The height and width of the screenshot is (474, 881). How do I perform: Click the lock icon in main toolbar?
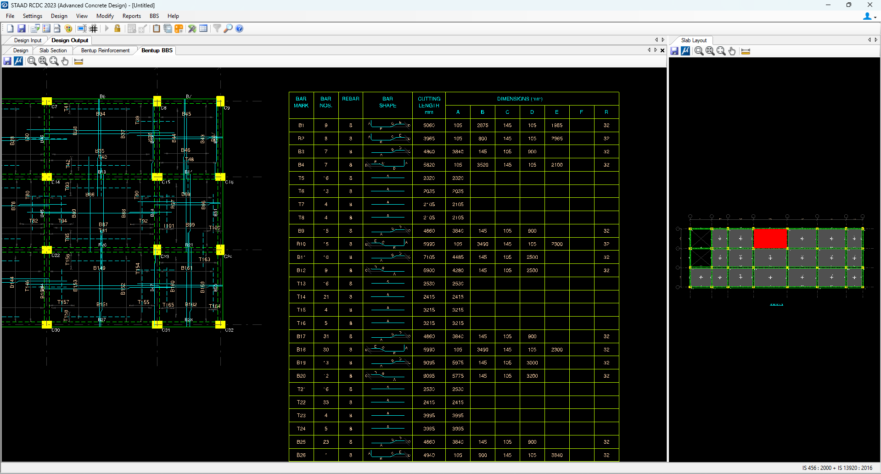pyautogui.click(x=118, y=28)
